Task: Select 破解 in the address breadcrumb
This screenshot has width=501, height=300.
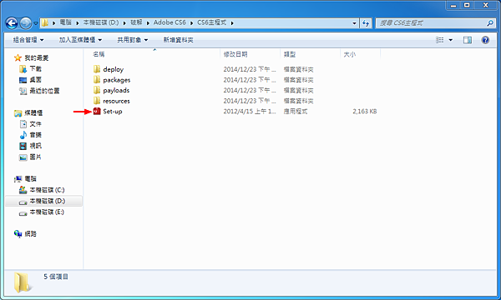Action: (x=136, y=22)
